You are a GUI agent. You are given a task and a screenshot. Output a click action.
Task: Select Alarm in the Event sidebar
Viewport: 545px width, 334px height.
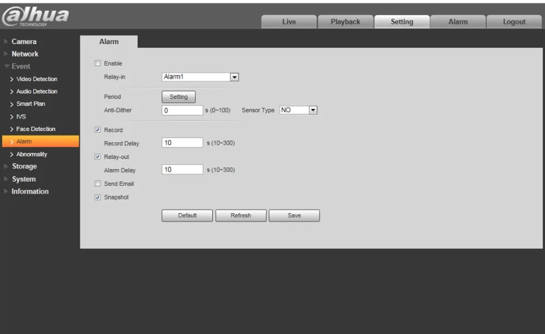tap(41, 141)
